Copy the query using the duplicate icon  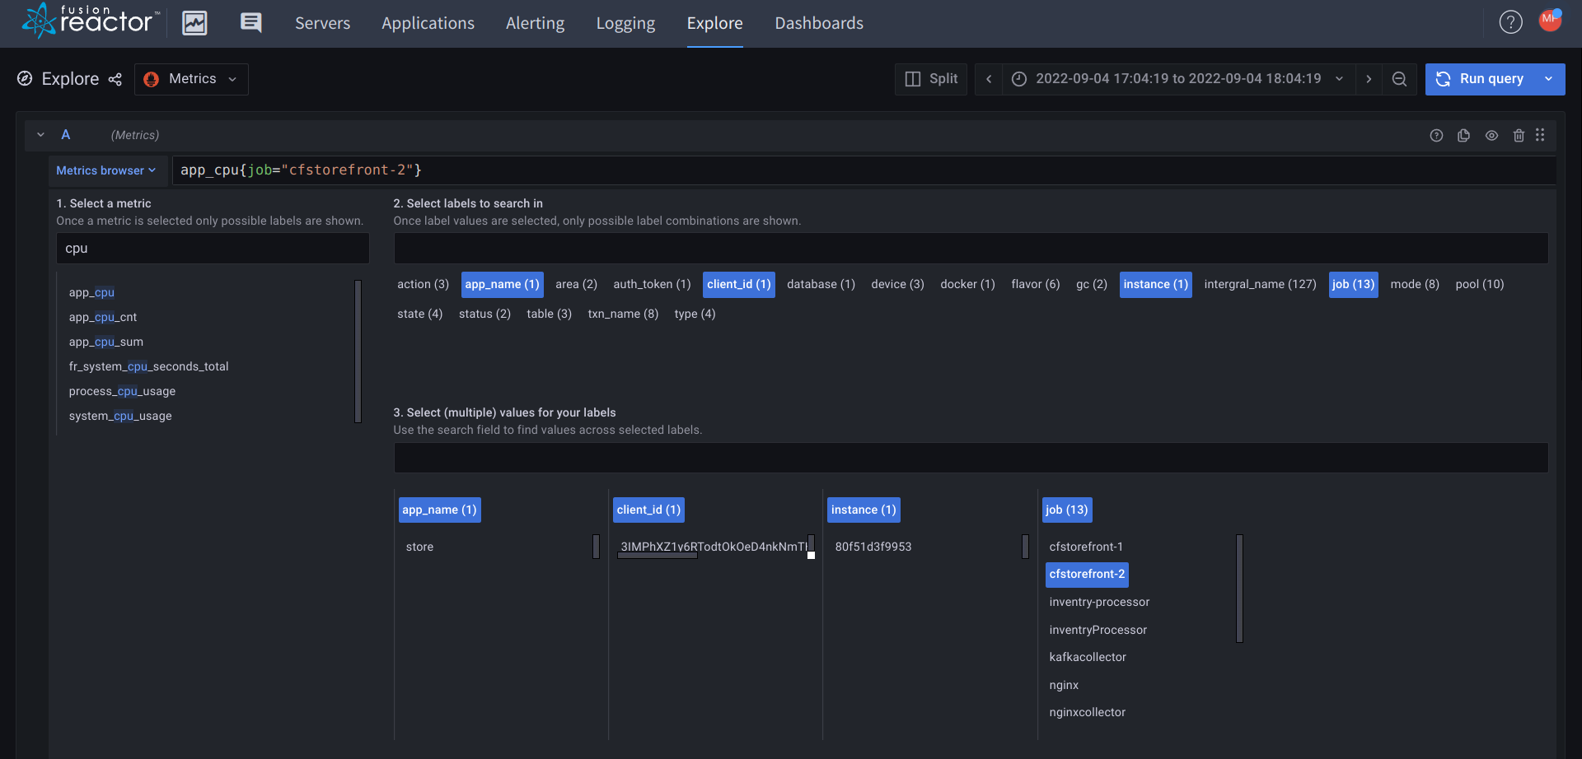click(1464, 135)
